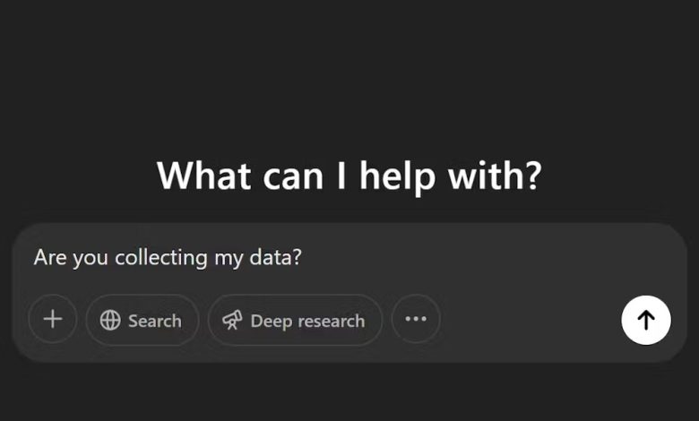The height and width of the screenshot is (421, 699).
Task: Open the three-dots more options
Action: coord(416,319)
